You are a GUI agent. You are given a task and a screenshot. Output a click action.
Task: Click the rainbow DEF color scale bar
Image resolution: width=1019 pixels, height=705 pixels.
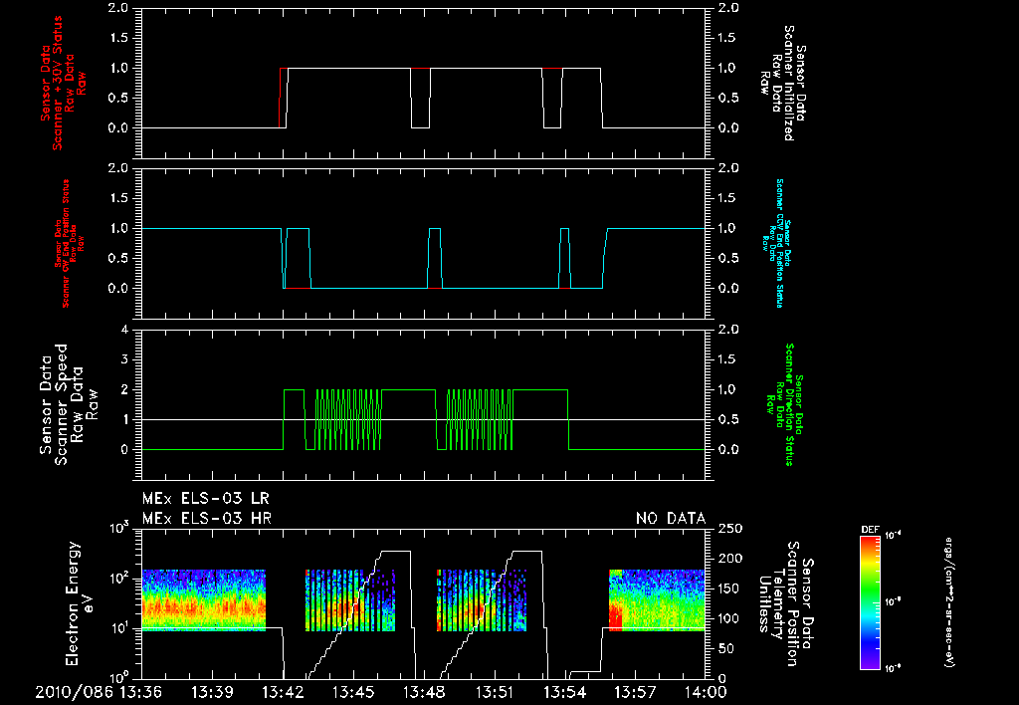[870, 601]
